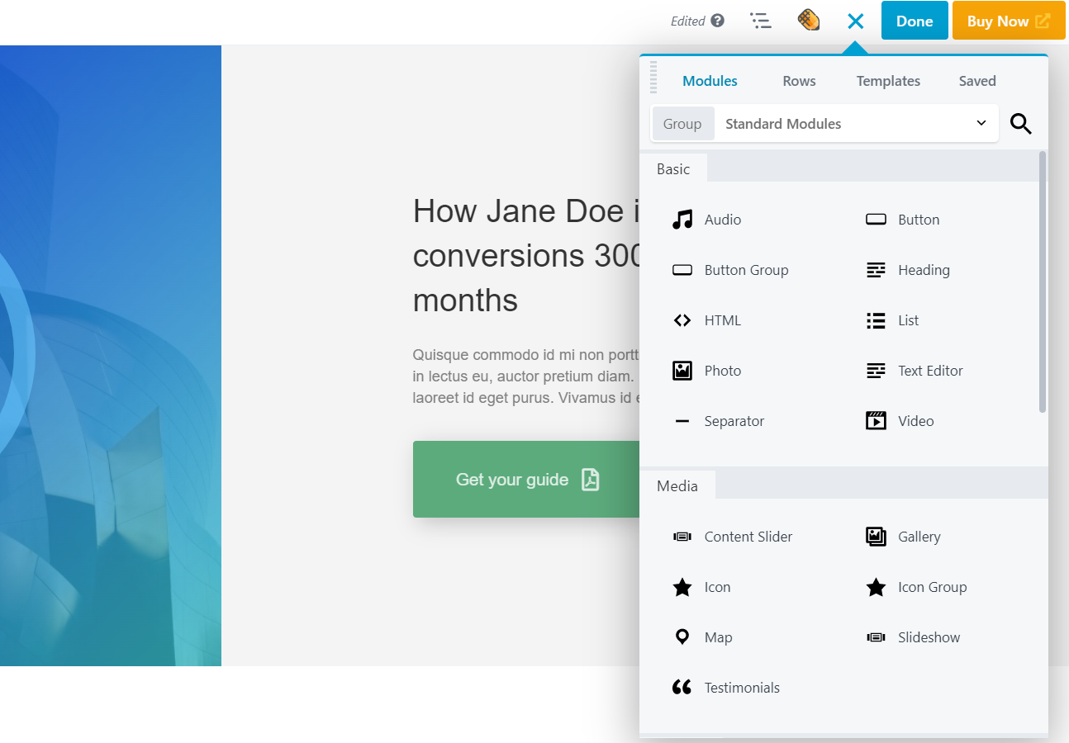Click the Photo module icon
This screenshot has width=1069, height=743.
(x=682, y=371)
